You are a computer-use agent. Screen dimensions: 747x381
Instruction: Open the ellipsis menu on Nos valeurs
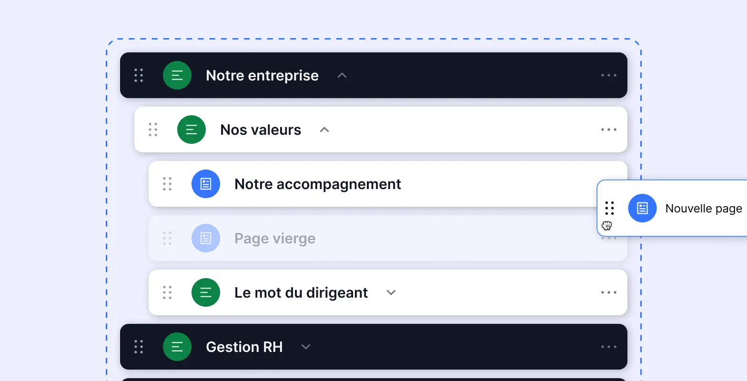tap(608, 129)
